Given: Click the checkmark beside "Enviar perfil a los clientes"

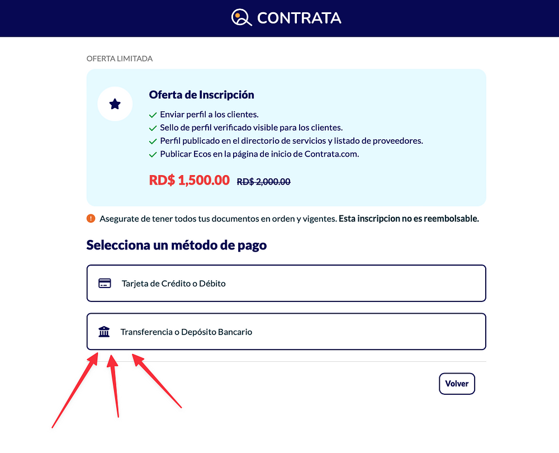Looking at the screenshot, I should 153,115.
